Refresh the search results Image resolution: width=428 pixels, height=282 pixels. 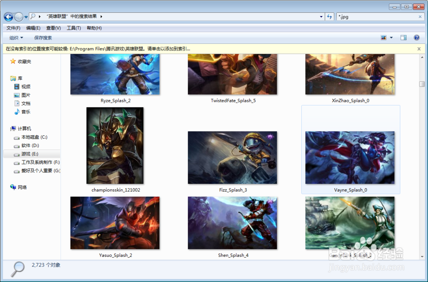coord(330,17)
